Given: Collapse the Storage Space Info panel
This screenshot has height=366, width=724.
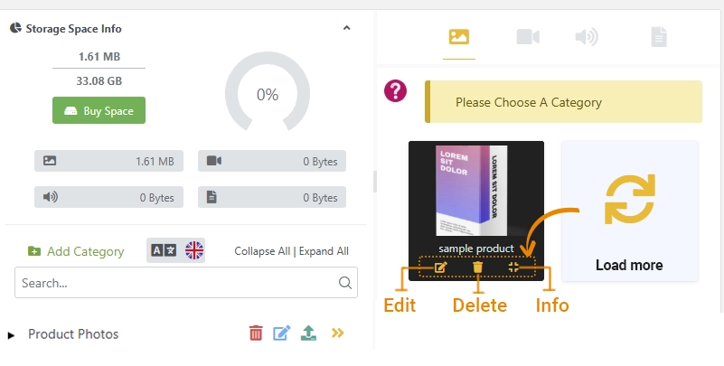Looking at the screenshot, I should pyautogui.click(x=347, y=28).
